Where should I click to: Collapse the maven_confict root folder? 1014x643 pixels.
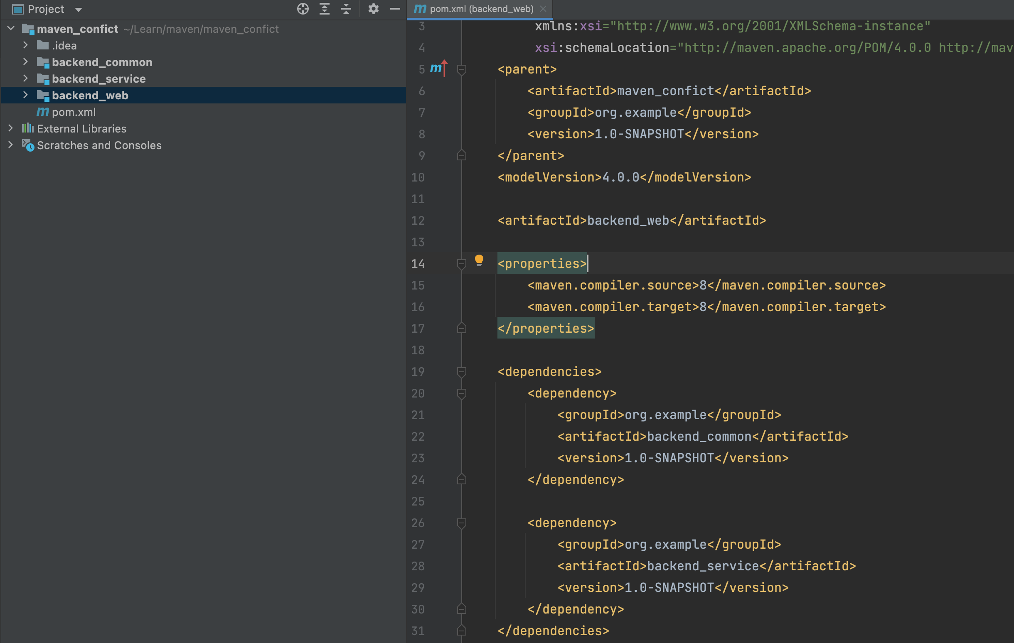(x=11, y=29)
